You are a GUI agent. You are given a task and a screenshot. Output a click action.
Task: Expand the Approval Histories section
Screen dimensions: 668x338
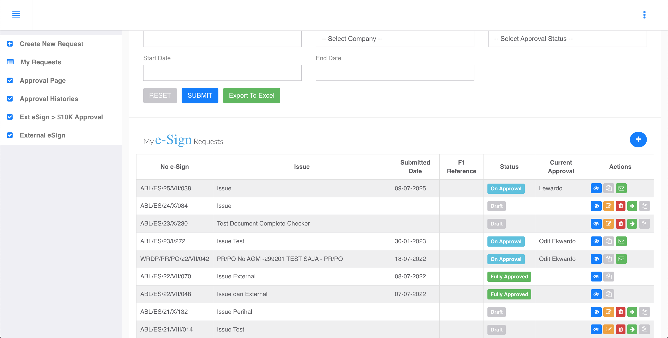click(49, 99)
